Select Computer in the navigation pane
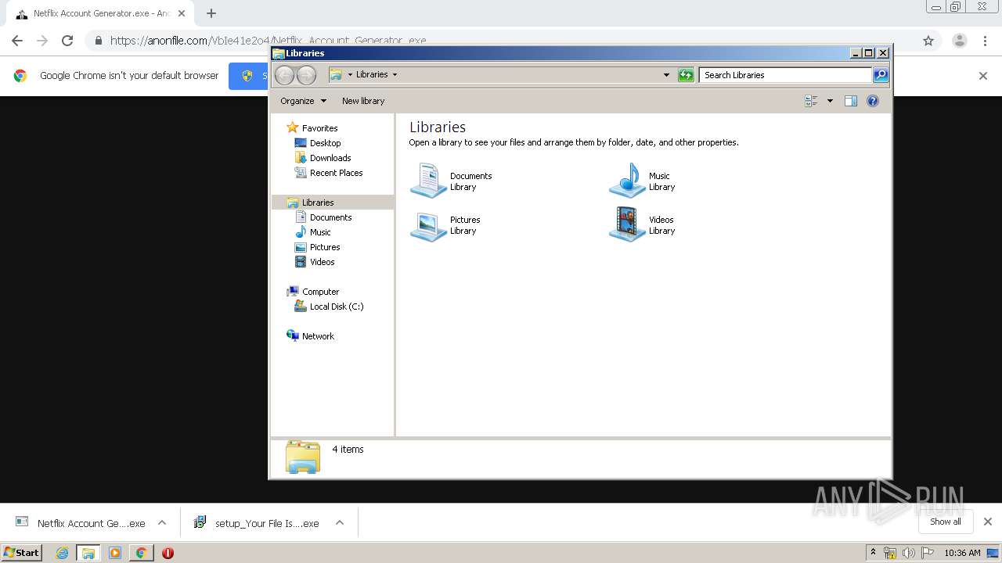 tap(320, 292)
